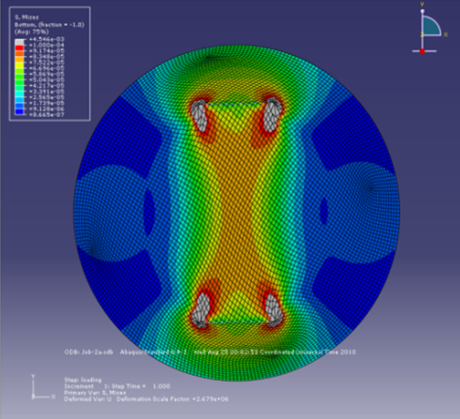460x419 pixels.
Task: Click the gray legend band above maximum limit
Action: [19, 42]
